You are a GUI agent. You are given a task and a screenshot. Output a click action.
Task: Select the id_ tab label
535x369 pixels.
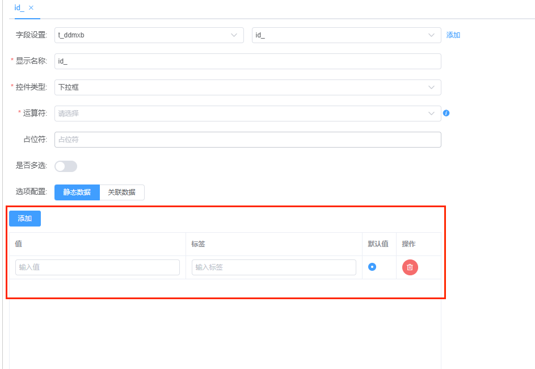[x=19, y=8]
